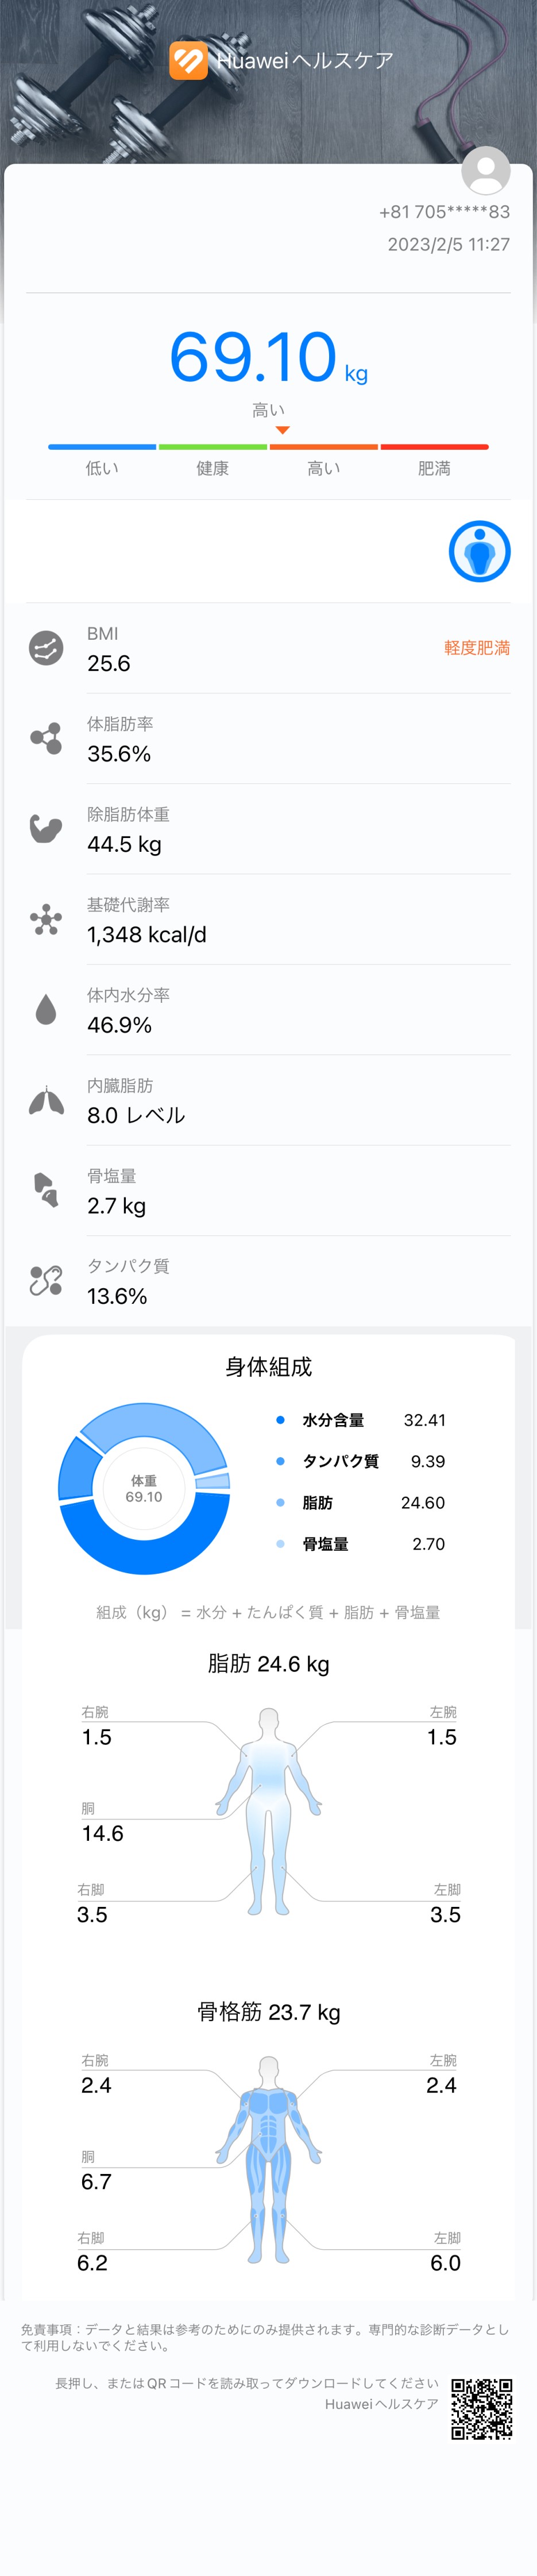Click the body water droplet icon
The image size is (537, 2576).
(x=46, y=1010)
